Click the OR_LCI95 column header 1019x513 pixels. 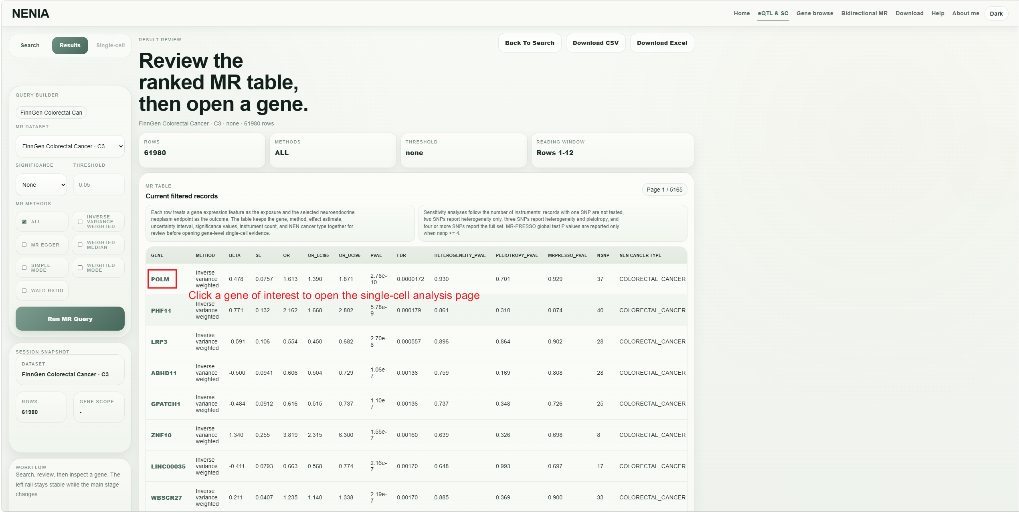[318, 255]
